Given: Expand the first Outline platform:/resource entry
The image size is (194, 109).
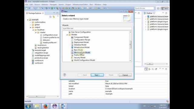Looking at the screenshot, I should [146, 16].
